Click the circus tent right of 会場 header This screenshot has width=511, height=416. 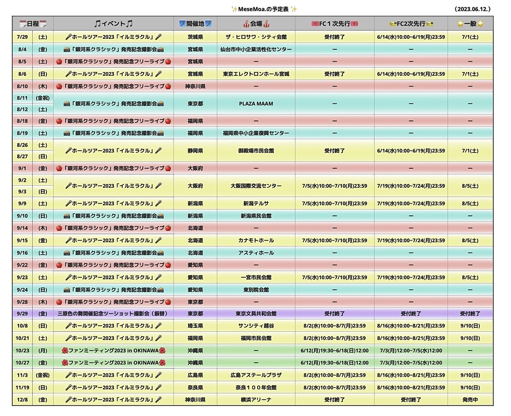(266, 23)
